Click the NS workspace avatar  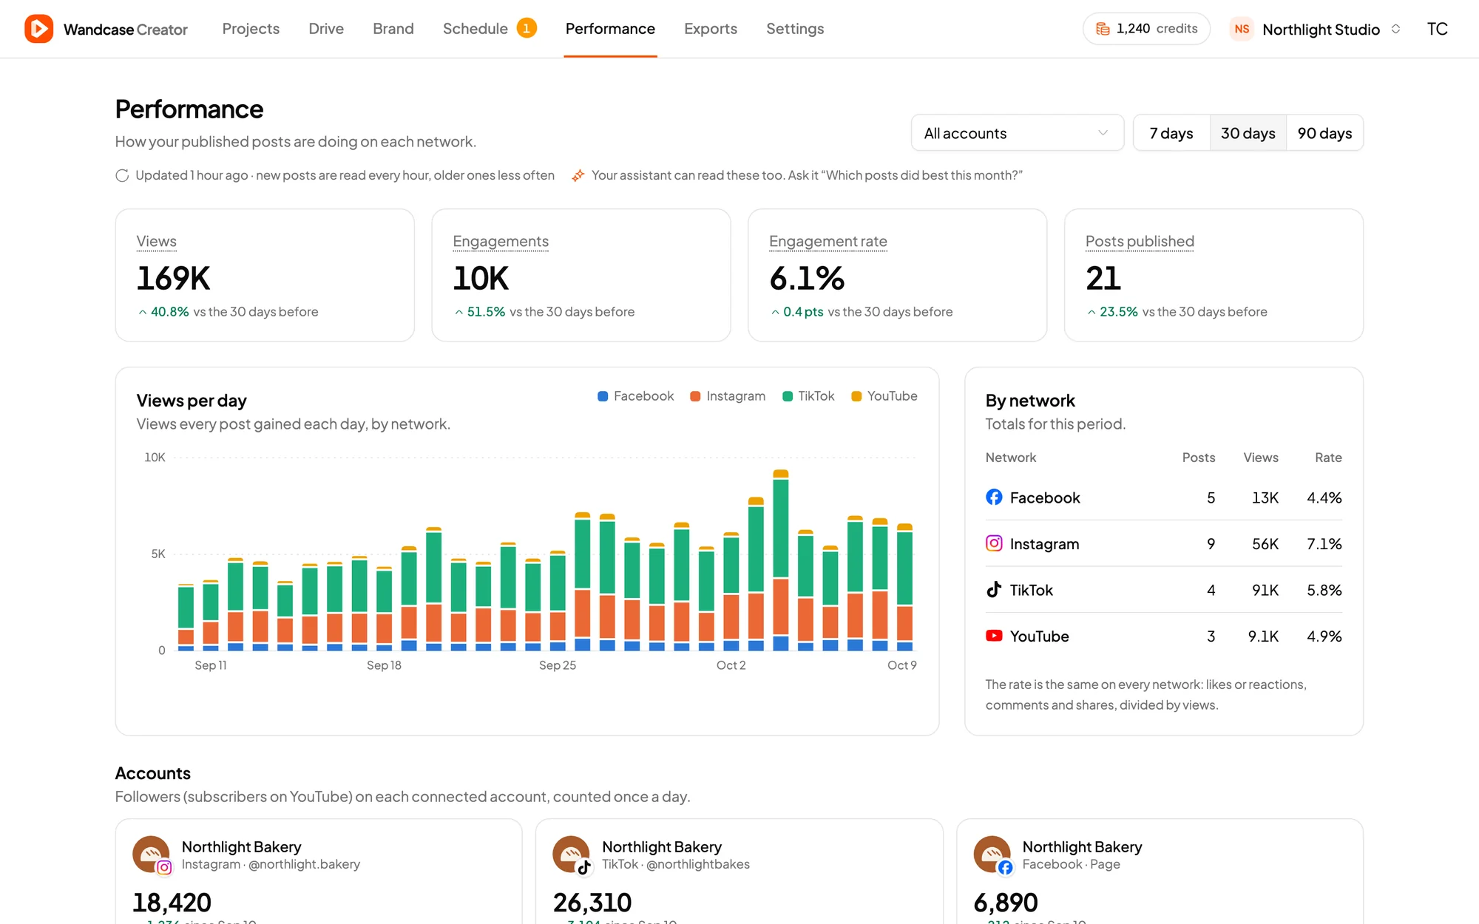pos(1242,29)
